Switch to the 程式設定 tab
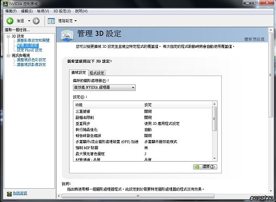 pos(97,73)
